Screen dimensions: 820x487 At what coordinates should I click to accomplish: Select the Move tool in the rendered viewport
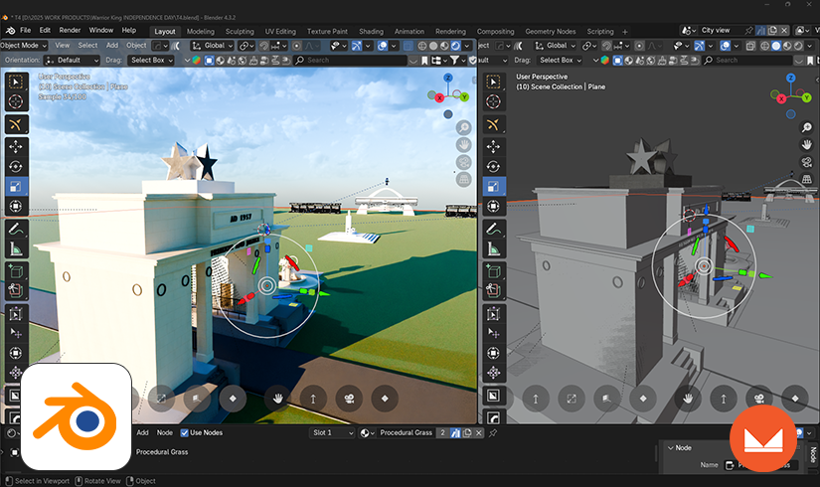coord(16,144)
